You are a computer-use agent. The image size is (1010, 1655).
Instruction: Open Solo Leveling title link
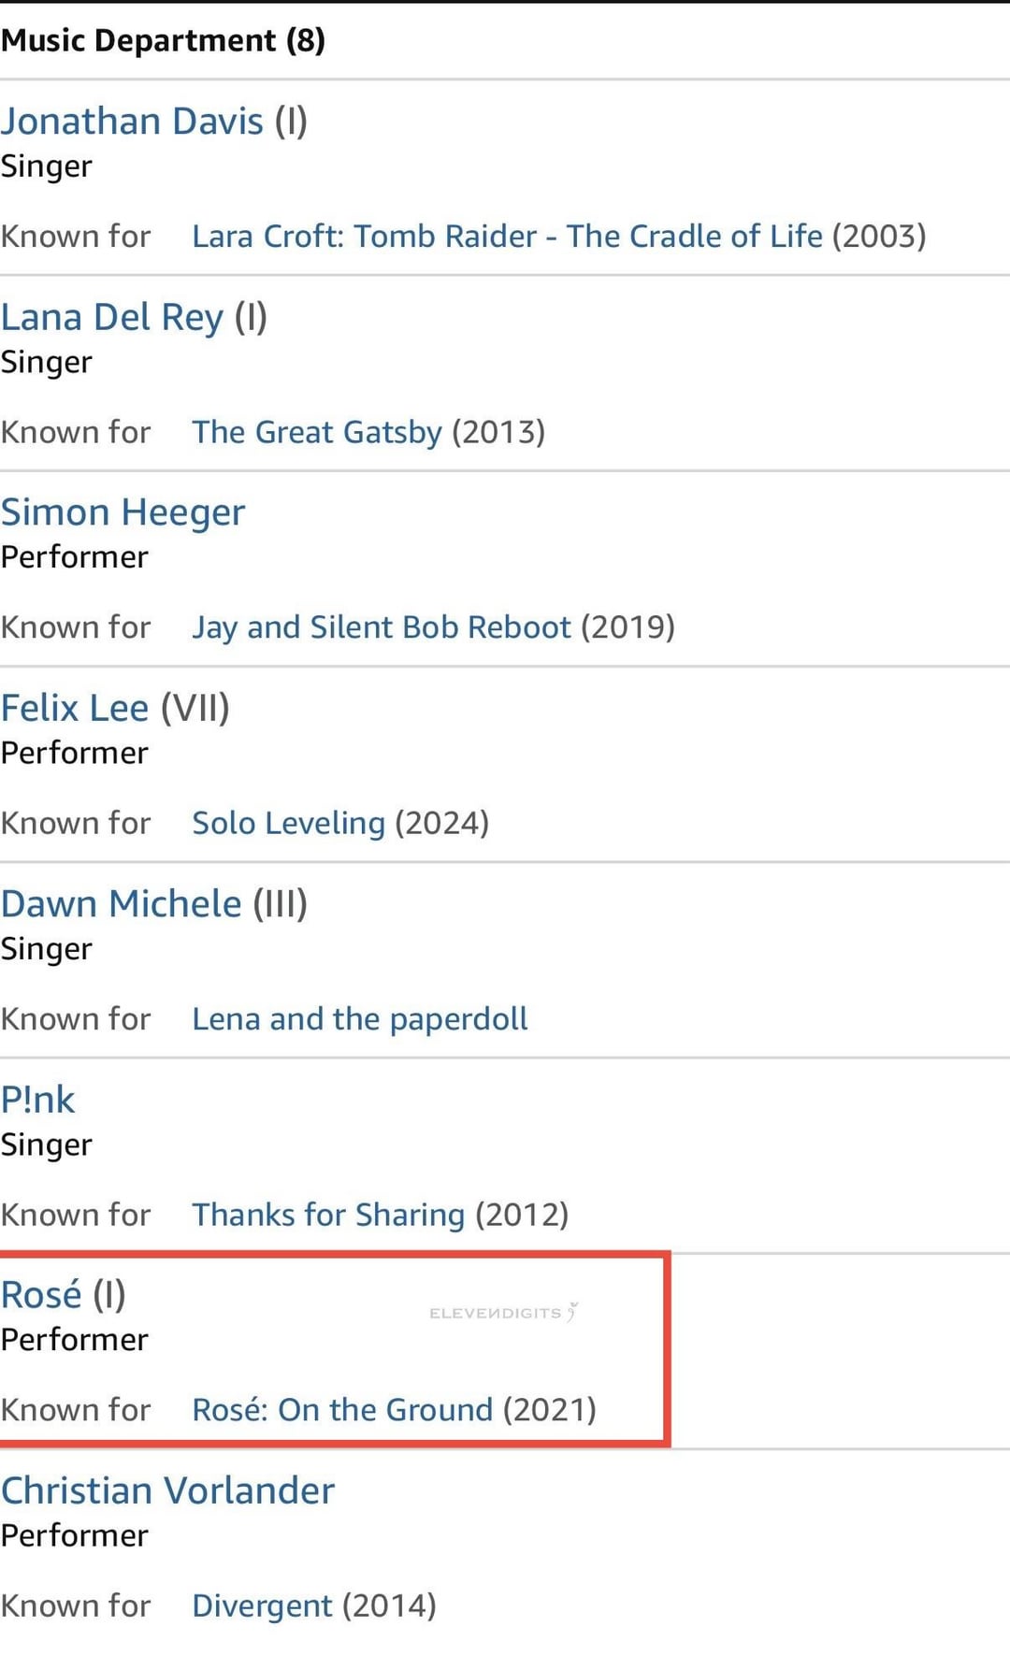click(288, 823)
